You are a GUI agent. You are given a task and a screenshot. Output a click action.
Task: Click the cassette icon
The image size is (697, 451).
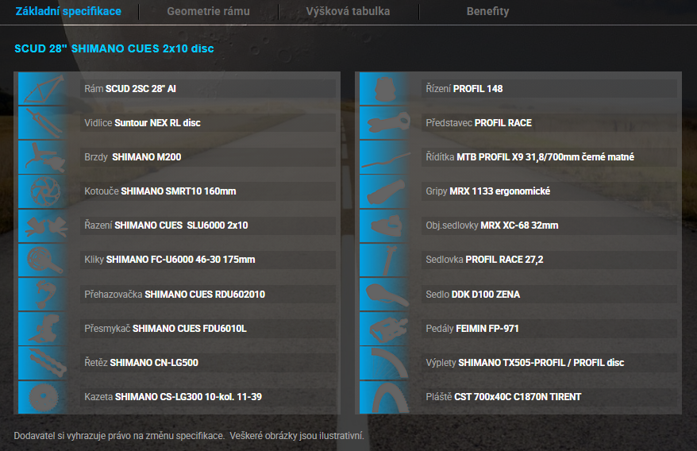[x=43, y=397]
